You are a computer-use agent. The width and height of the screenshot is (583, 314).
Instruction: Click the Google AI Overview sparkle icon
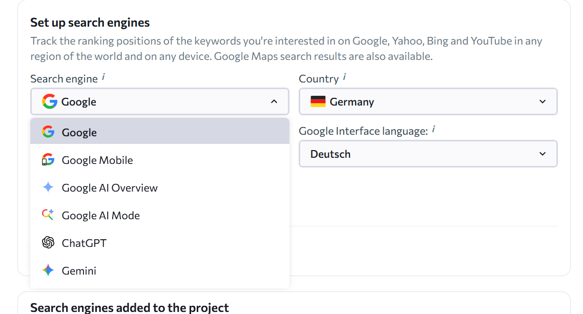(48, 188)
